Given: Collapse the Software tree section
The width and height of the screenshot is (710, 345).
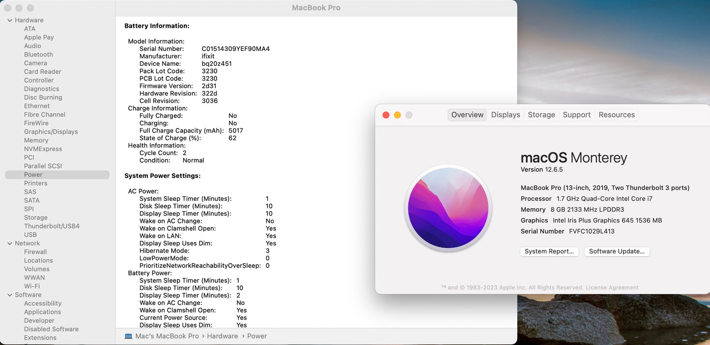Looking at the screenshot, I should pyautogui.click(x=10, y=295).
